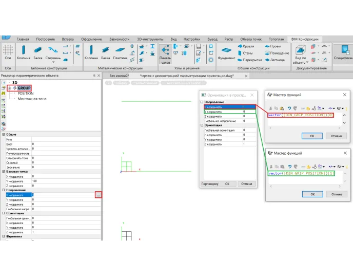This screenshot has height=276, width=353.
Task: Close the Редактор параметрического объекта panel
Action: click(99, 76)
